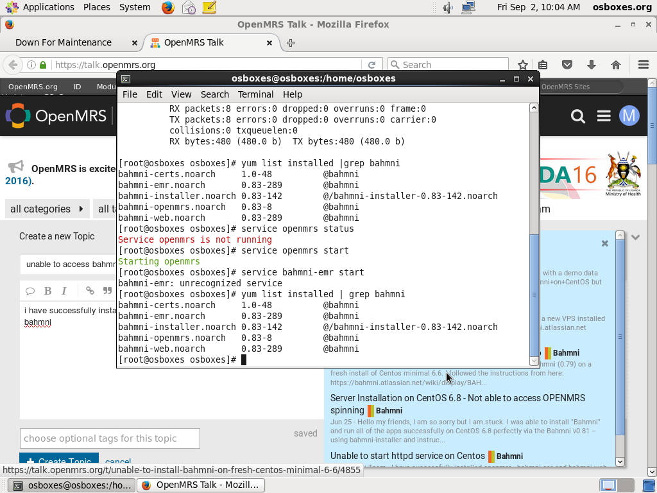Open the OpenMRS Talk search magnifier
Image resolution: width=657 pixels, height=493 pixels.
[x=578, y=116]
